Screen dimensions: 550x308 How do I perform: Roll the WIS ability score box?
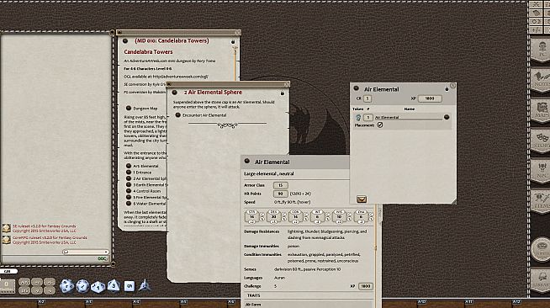pyautogui.click(x=339, y=217)
